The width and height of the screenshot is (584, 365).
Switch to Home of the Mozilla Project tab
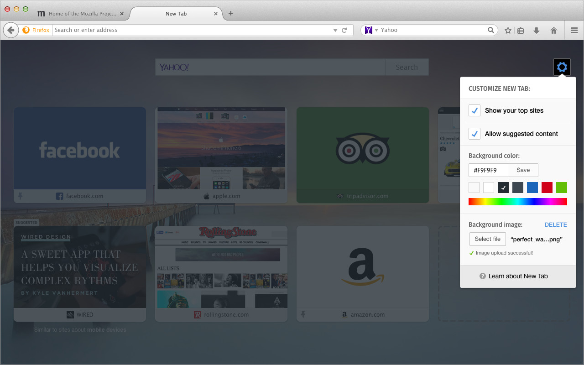(x=81, y=14)
